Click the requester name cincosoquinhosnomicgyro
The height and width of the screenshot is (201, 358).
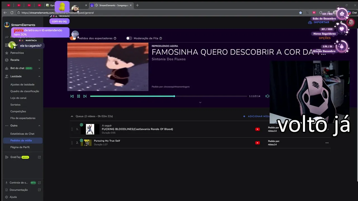(176, 87)
